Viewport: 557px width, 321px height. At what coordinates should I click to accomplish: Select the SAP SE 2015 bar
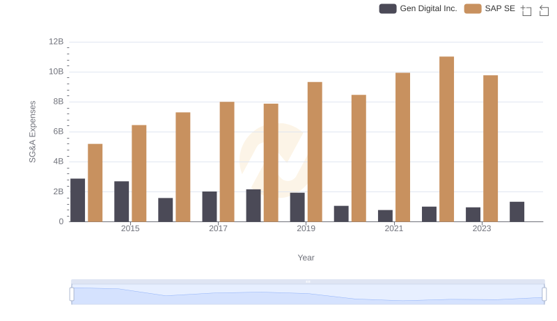click(139, 173)
